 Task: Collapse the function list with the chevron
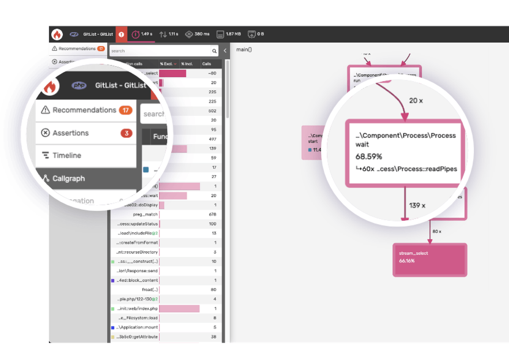pos(225,50)
